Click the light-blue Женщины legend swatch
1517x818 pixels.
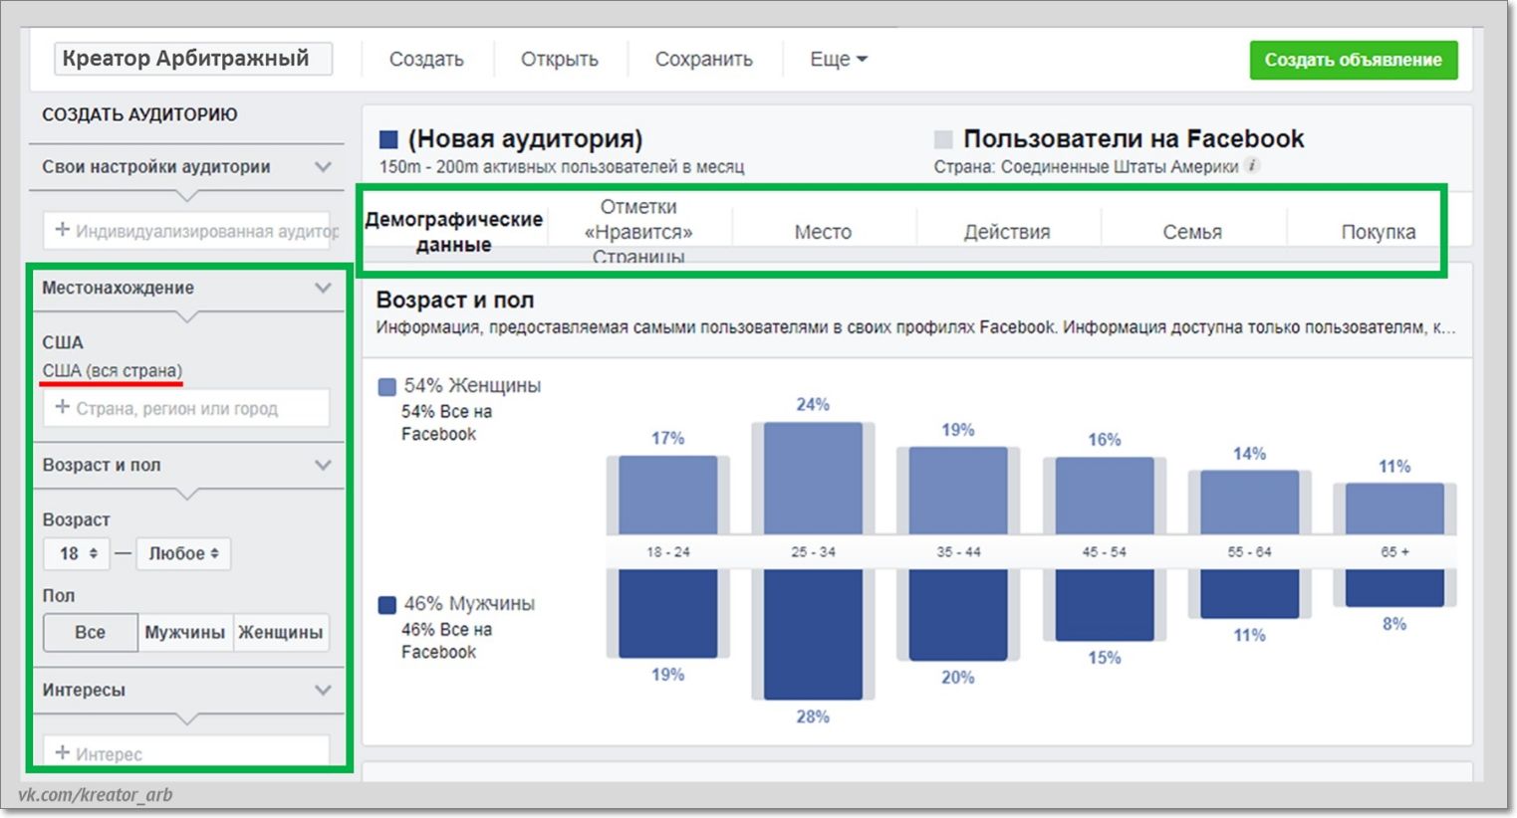387,387
